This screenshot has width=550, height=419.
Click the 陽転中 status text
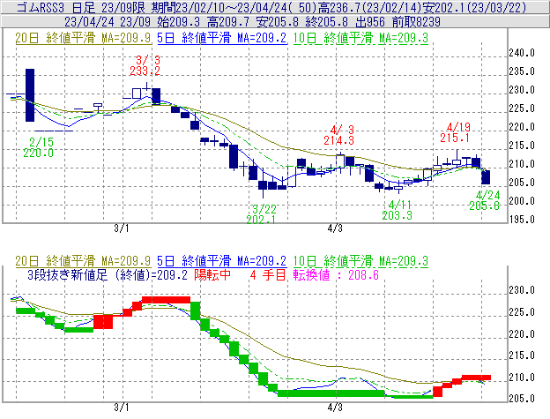[212, 274]
